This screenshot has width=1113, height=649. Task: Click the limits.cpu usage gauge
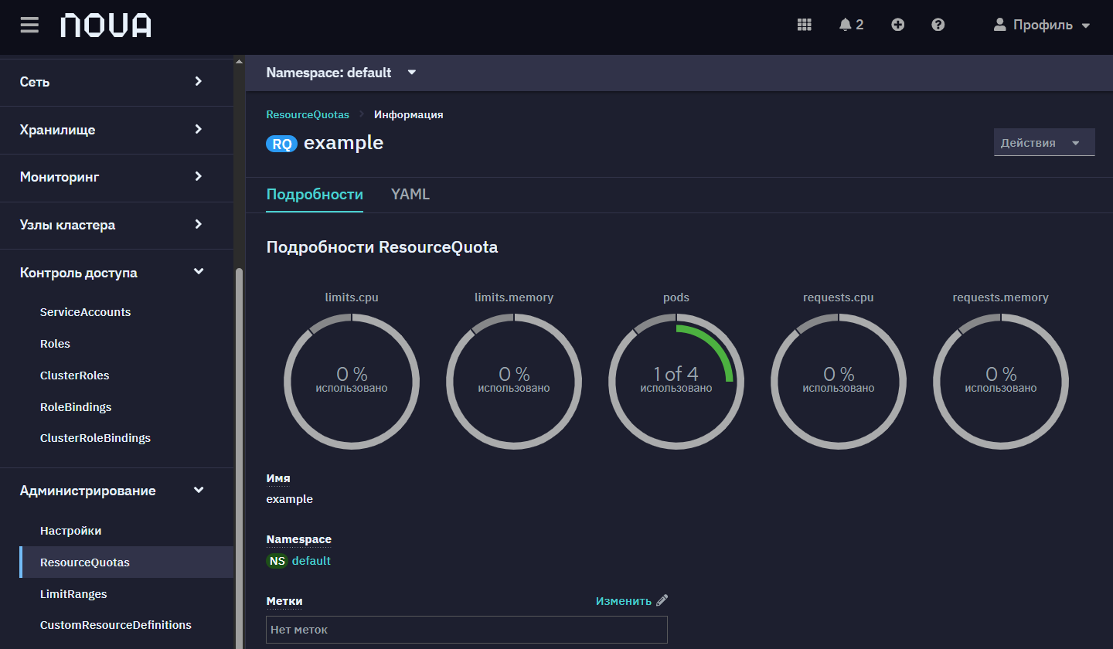click(x=352, y=381)
